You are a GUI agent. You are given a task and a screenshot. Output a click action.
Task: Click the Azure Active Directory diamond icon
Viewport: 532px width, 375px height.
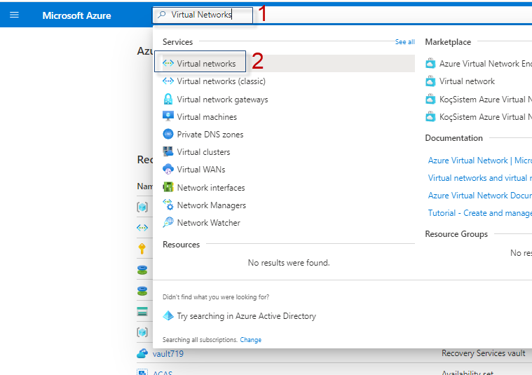(168, 315)
